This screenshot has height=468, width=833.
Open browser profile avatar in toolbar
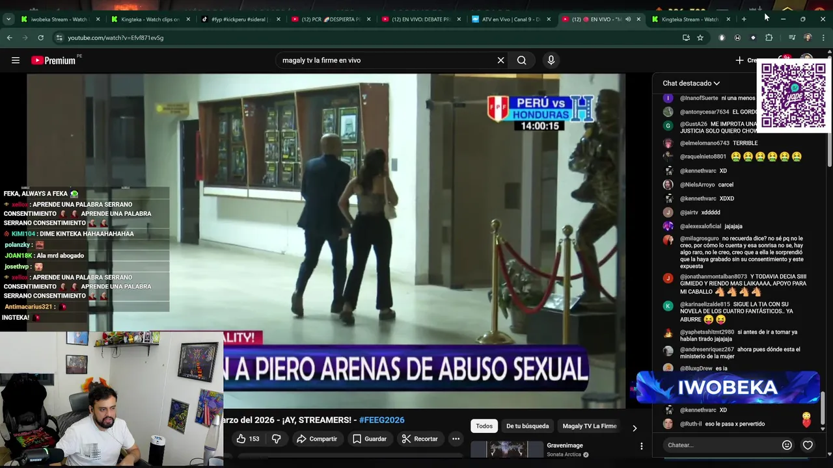pyautogui.click(x=808, y=38)
